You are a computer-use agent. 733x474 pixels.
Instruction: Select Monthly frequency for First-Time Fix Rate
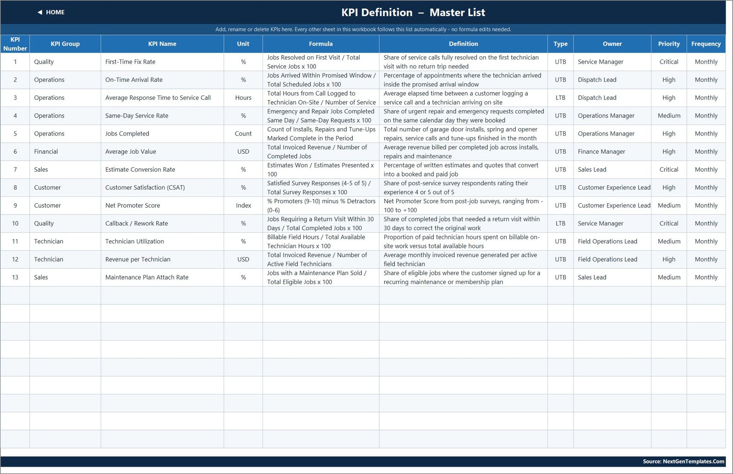706,62
